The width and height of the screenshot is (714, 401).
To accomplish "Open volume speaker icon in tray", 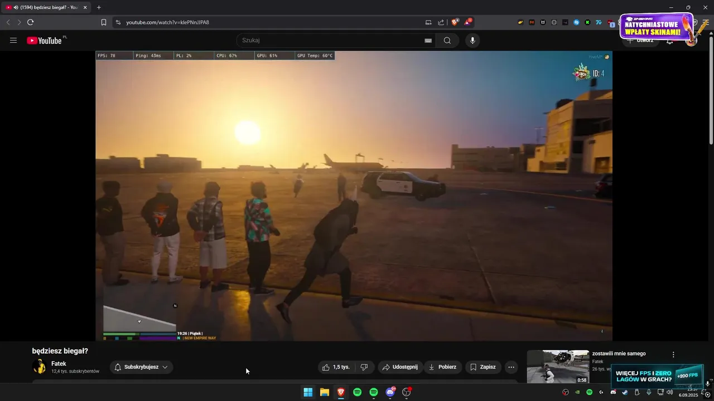I will (x=669, y=392).
